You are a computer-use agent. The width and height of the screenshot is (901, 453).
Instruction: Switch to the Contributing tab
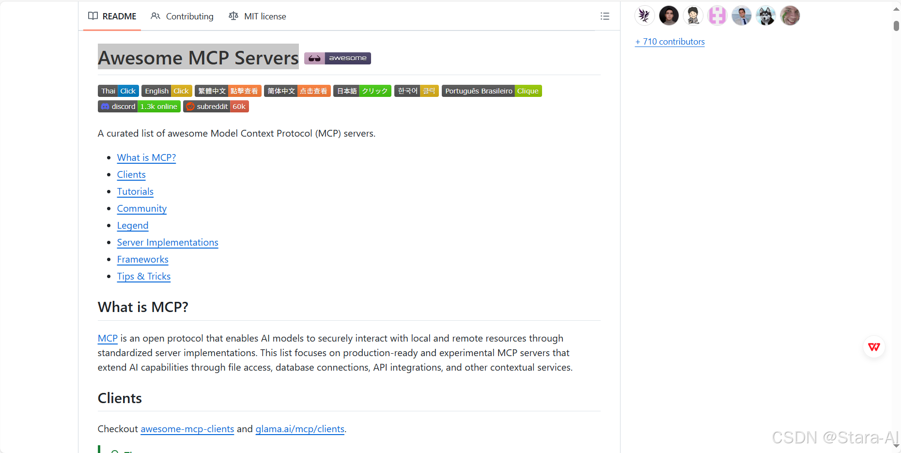tap(182, 16)
